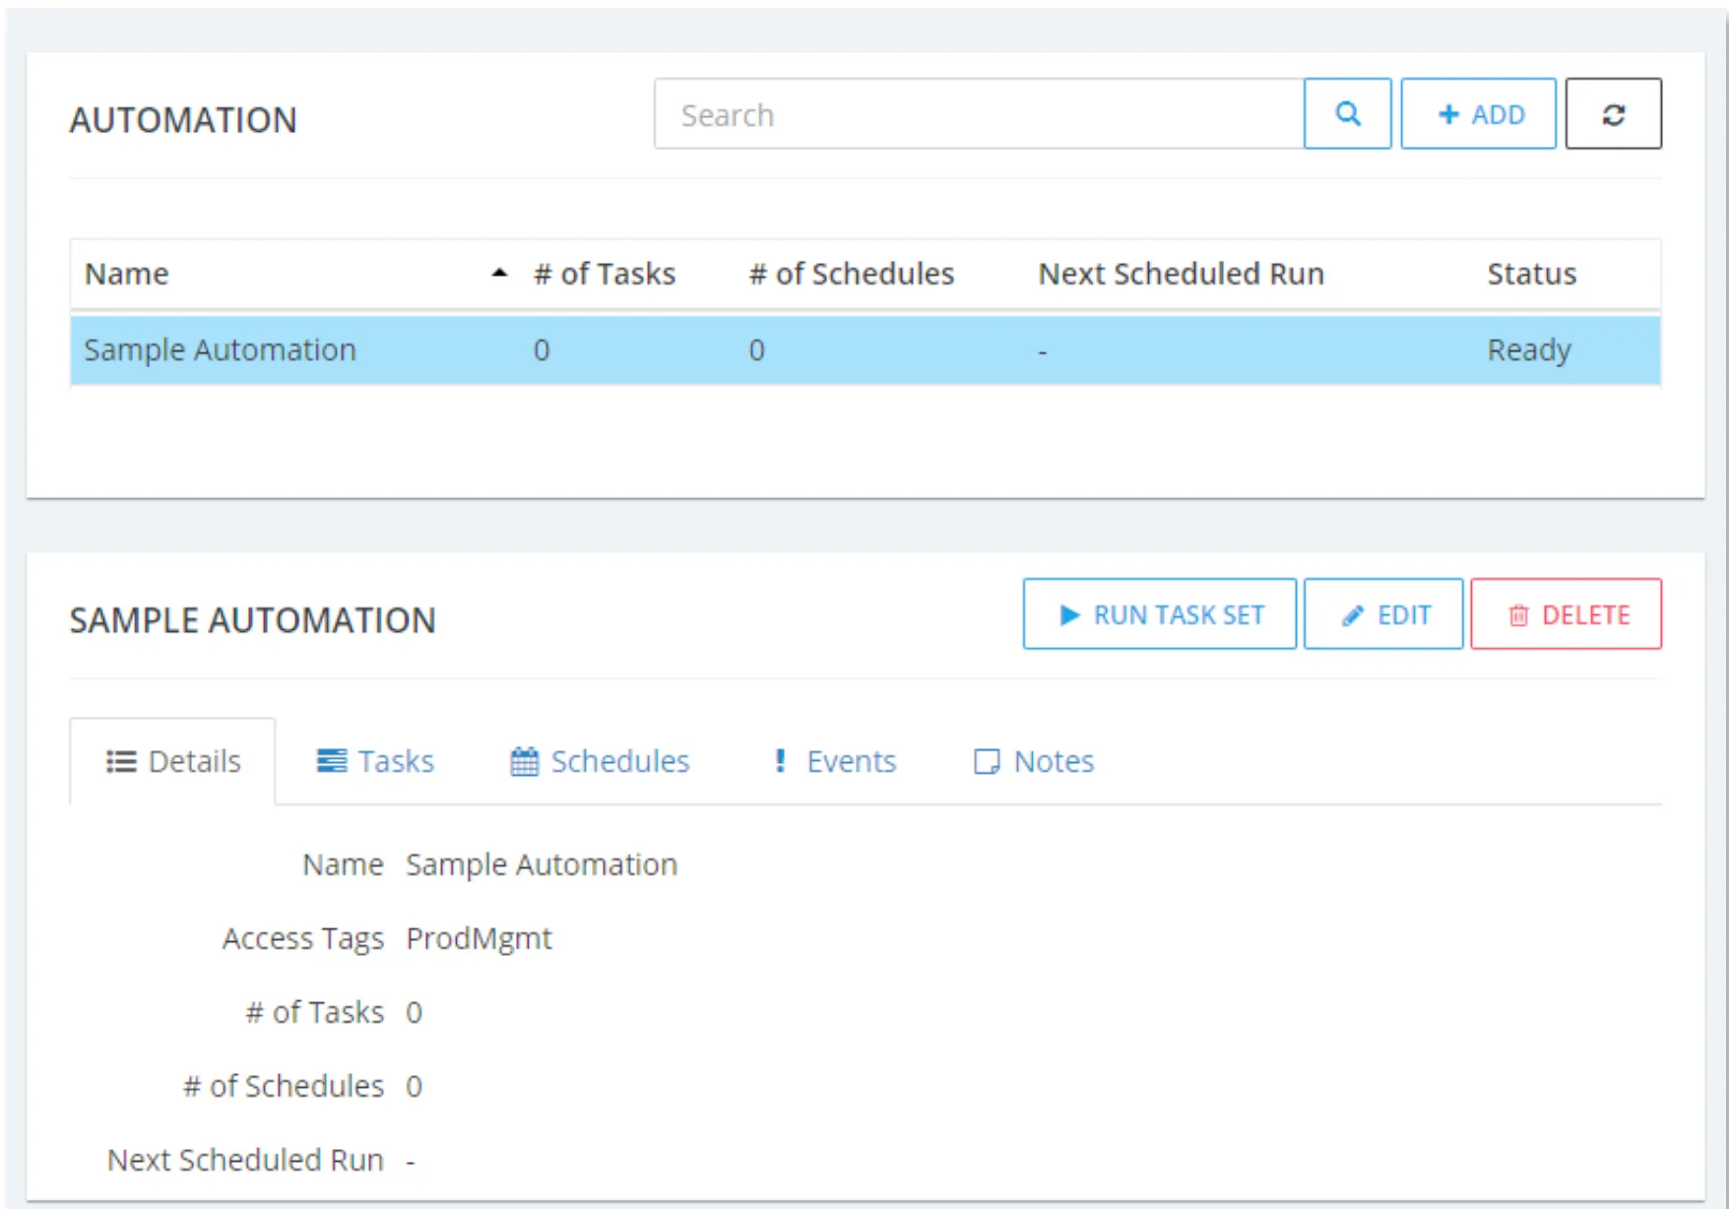Open the Details tab
Screen dimensions: 1729x1209
173,761
